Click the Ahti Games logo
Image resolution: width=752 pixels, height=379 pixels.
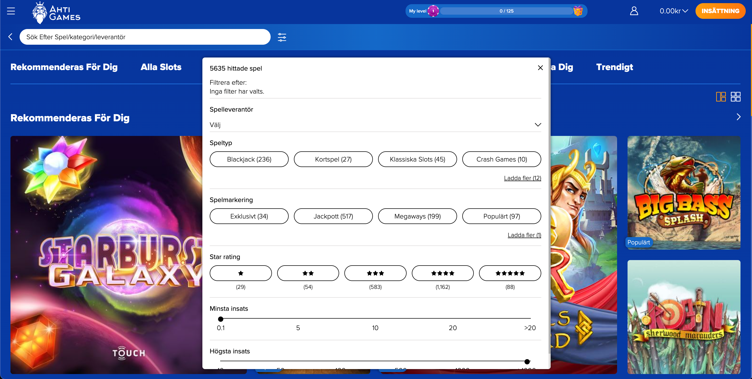pos(56,13)
